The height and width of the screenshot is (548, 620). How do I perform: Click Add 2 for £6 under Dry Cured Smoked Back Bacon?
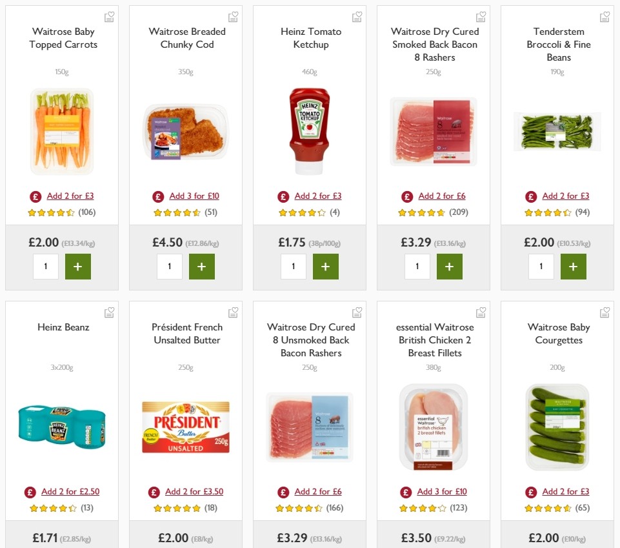click(x=442, y=196)
